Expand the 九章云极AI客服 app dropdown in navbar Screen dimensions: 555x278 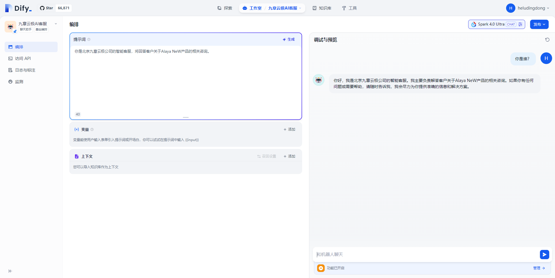pyautogui.click(x=285, y=8)
